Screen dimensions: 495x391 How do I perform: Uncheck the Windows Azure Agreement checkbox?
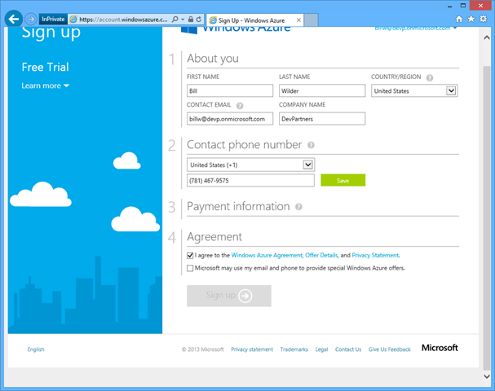[190, 255]
